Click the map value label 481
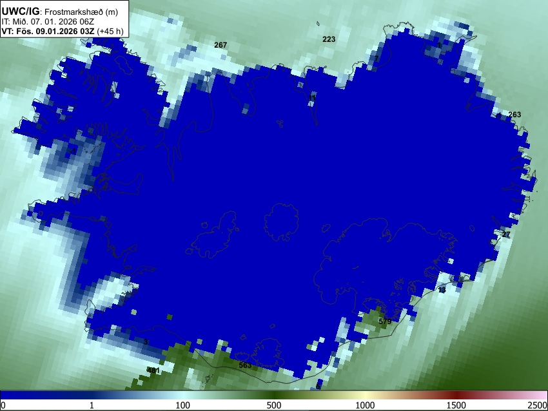 click(x=153, y=370)
